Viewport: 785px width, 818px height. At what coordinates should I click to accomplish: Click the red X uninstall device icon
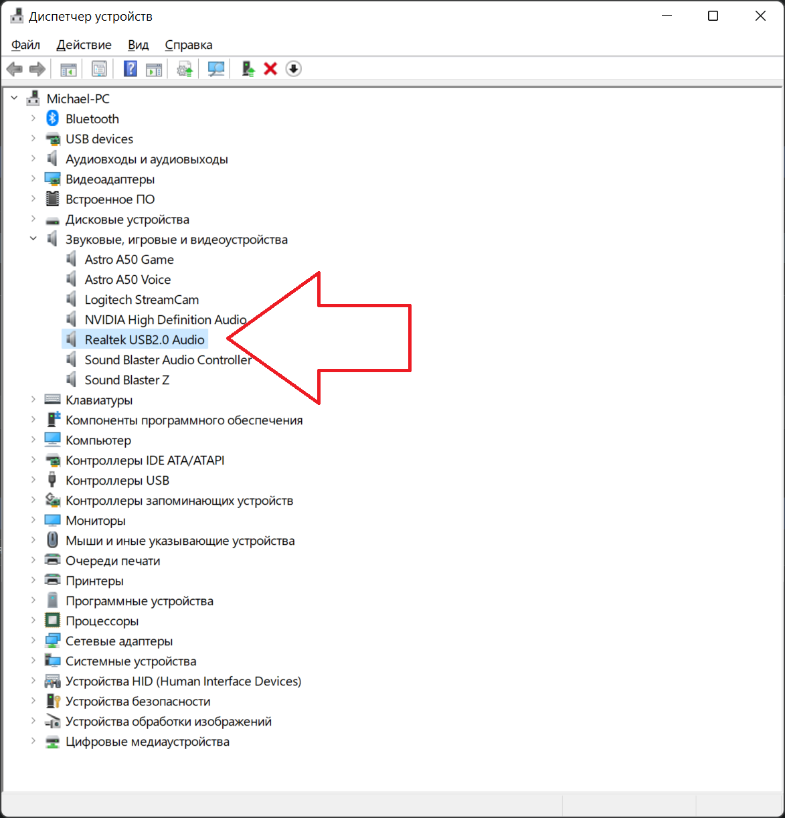tap(270, 69)
